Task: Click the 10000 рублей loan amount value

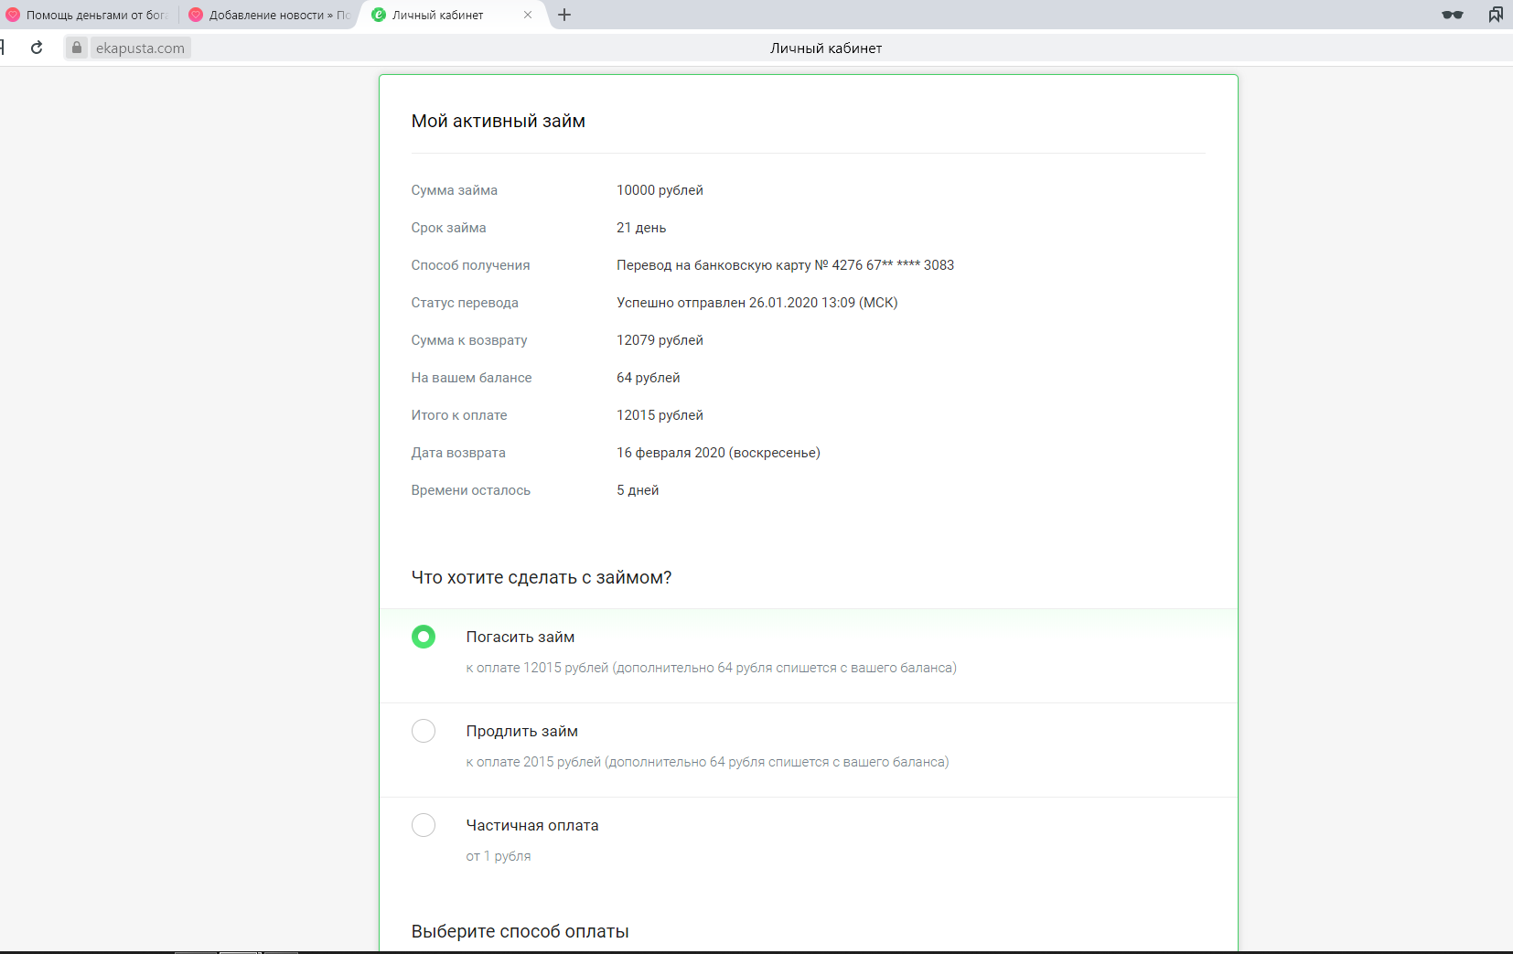Action: tap(660, 190)
